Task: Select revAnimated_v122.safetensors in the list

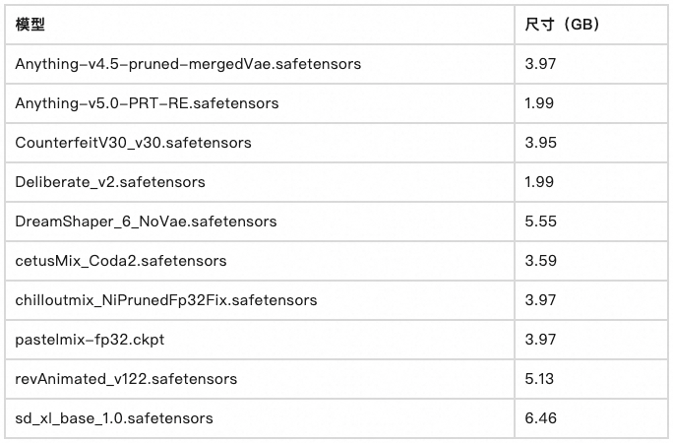Action: pos(126,379)
